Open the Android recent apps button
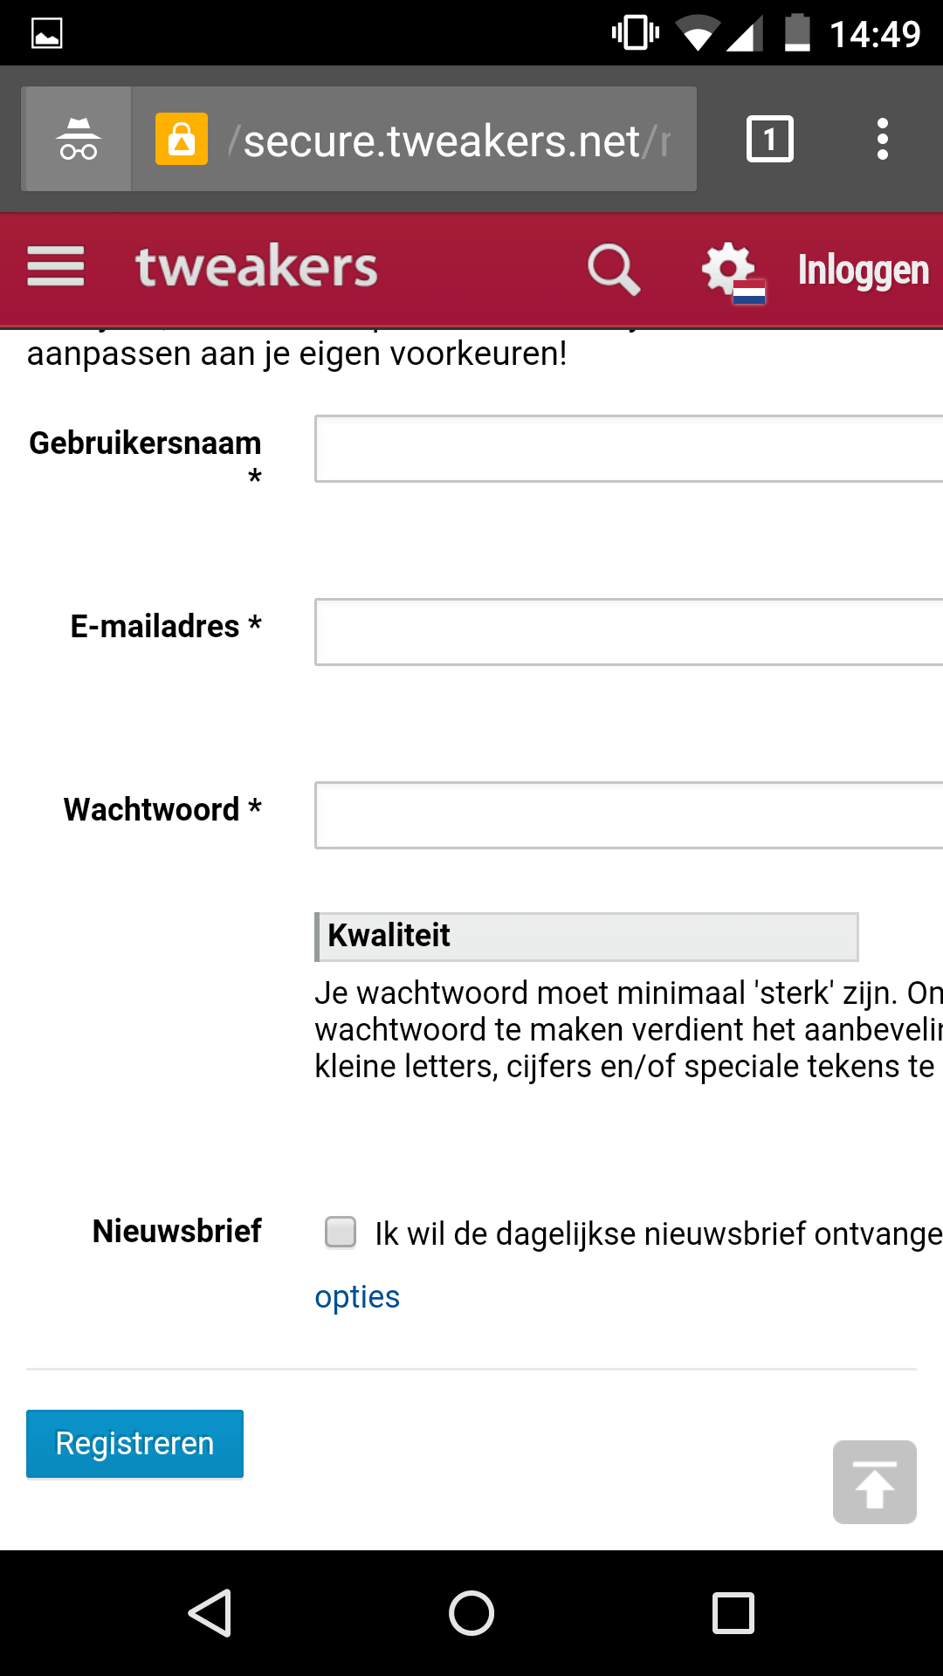 coord(733,1612)
